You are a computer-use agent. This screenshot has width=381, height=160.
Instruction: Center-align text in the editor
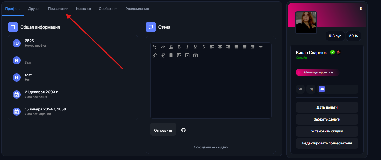[x=220, y=47]
